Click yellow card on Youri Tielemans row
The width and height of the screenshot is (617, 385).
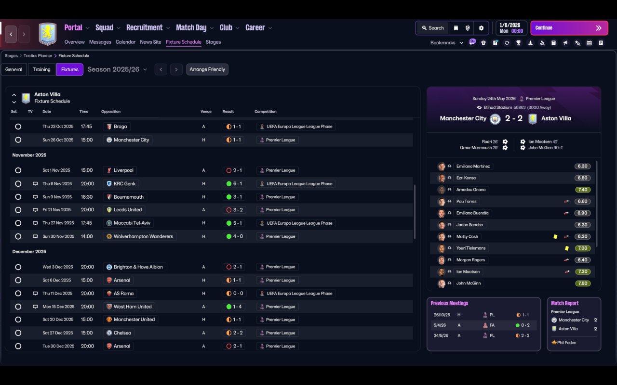(567, 248)
